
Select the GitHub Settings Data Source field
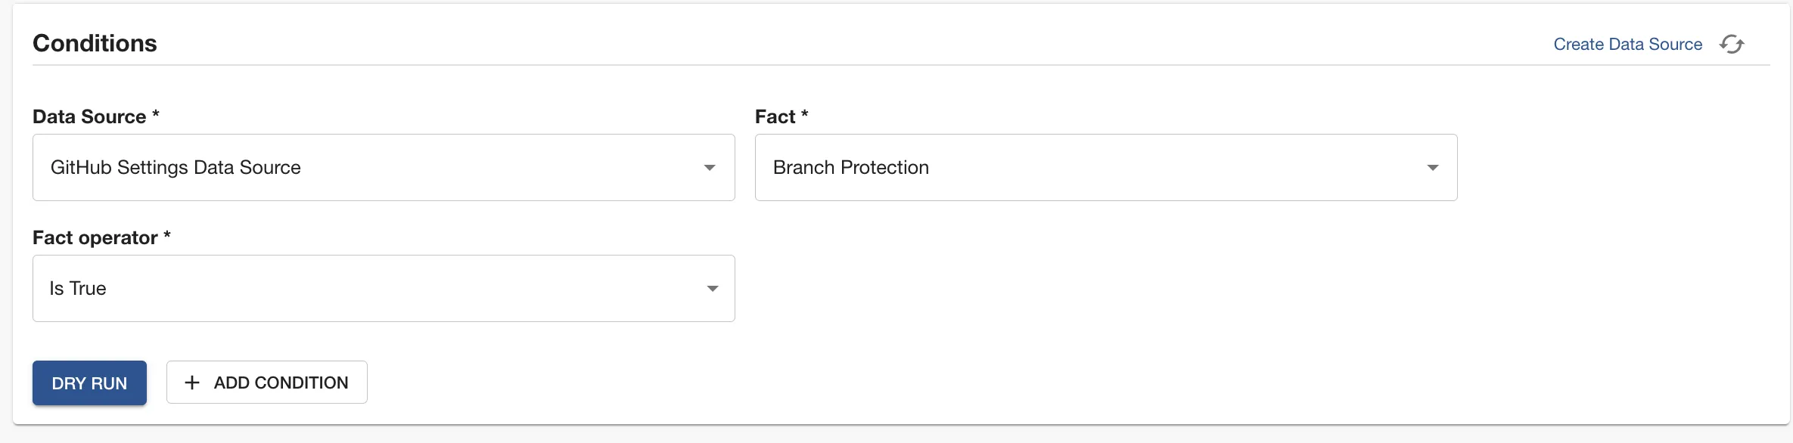point(384,167)
